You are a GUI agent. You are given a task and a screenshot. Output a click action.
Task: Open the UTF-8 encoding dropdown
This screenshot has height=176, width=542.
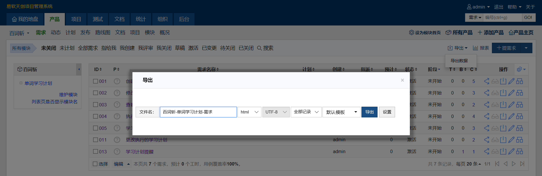coord(276,112)
